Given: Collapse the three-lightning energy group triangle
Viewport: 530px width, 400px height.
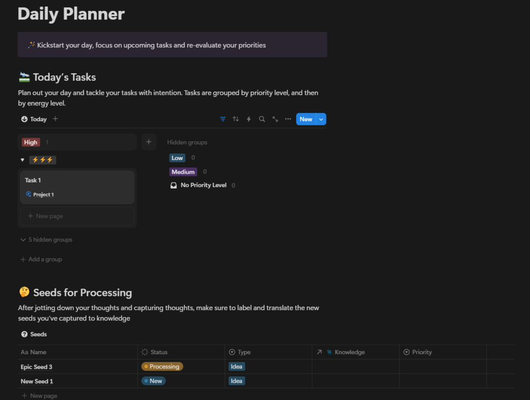Looking at the screenshot, I should point(22,160).
